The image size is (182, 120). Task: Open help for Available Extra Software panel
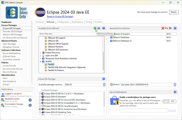tap(104, 28)
